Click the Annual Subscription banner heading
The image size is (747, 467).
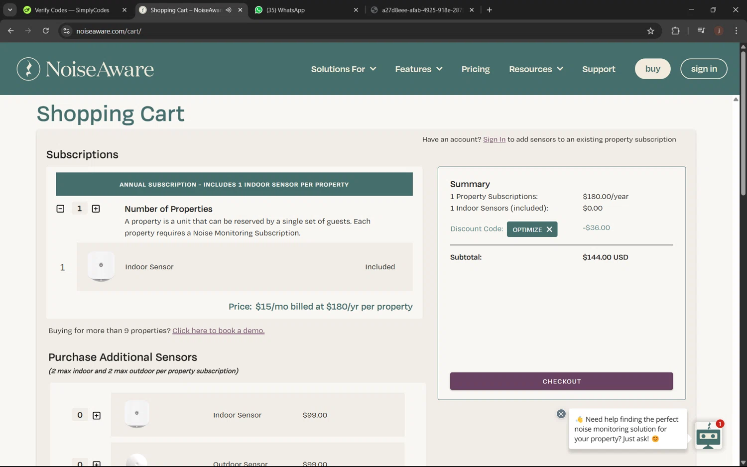click(x=234, y=185)
